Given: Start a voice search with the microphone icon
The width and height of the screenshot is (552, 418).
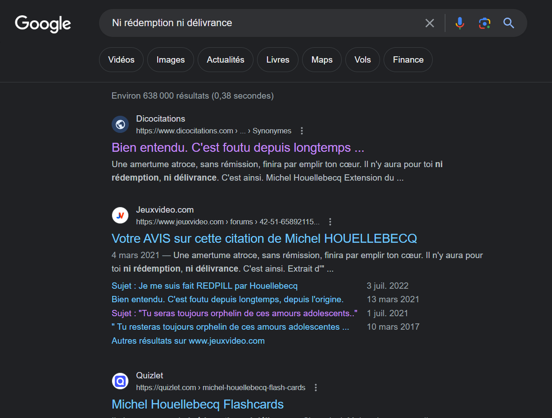Looking at the screenshot, I should (x=460, y=23).
